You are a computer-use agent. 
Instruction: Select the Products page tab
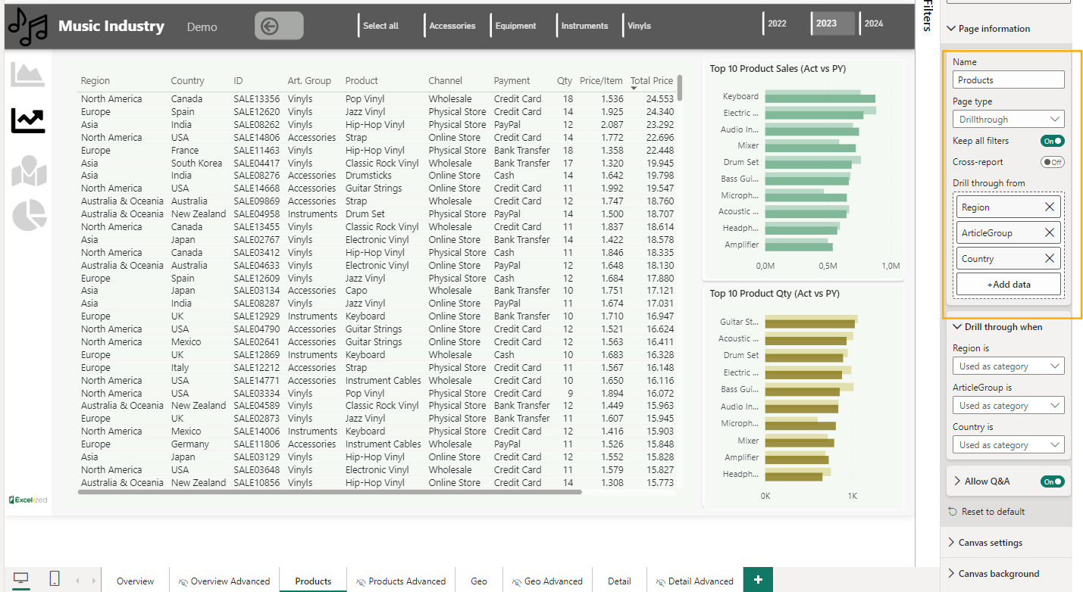tap(313, 581)
